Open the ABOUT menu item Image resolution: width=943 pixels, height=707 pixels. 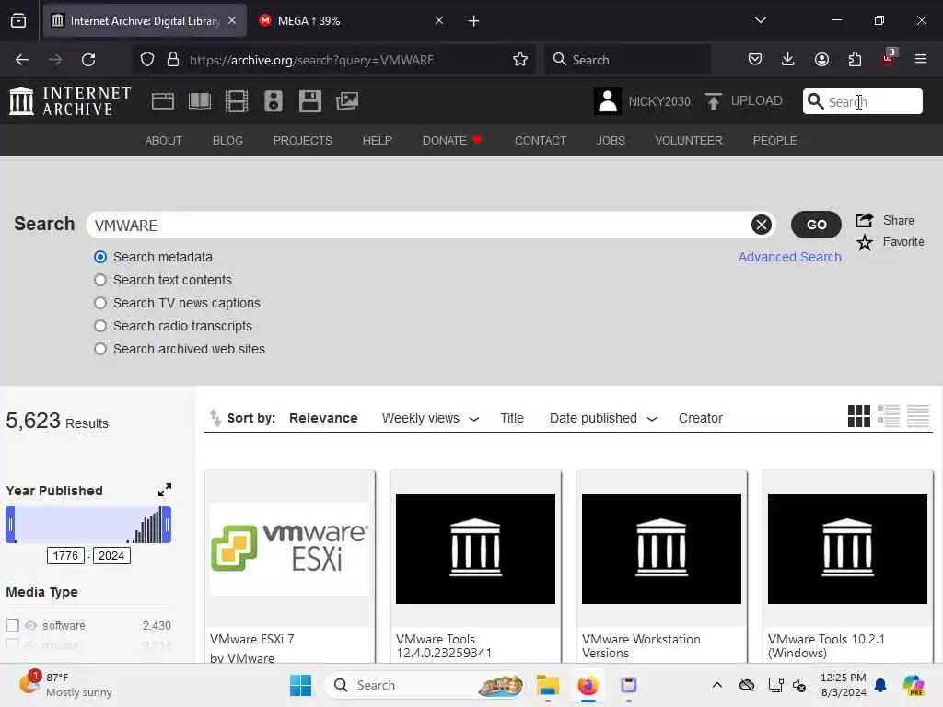[164, 140]
